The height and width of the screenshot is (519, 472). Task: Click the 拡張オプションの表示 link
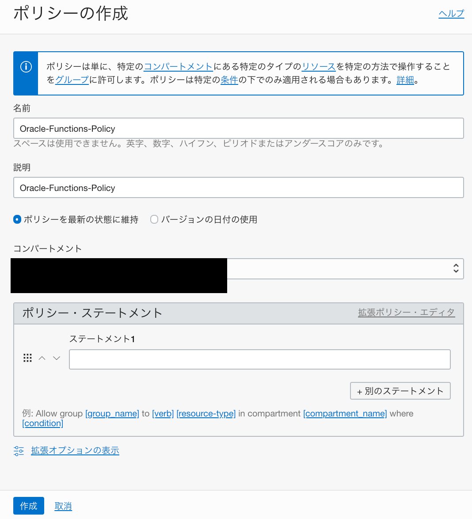click(75, 450)
